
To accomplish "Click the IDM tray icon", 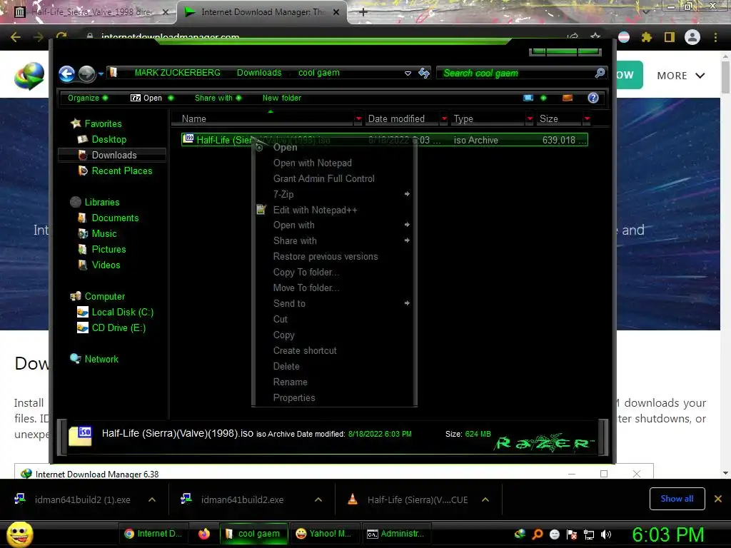I will [520, 534].
